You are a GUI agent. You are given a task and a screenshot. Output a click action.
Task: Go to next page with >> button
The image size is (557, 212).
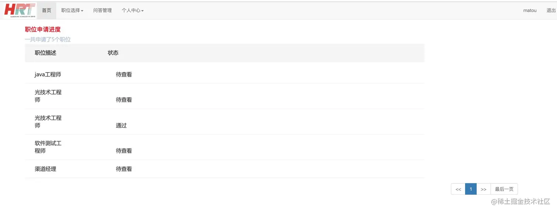click(484, 189)
